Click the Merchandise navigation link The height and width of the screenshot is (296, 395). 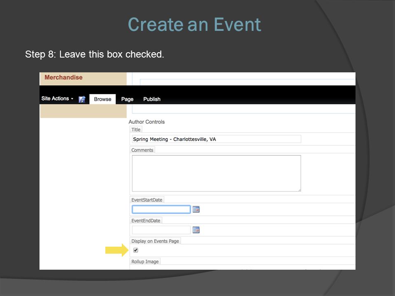tap(63, 77)
